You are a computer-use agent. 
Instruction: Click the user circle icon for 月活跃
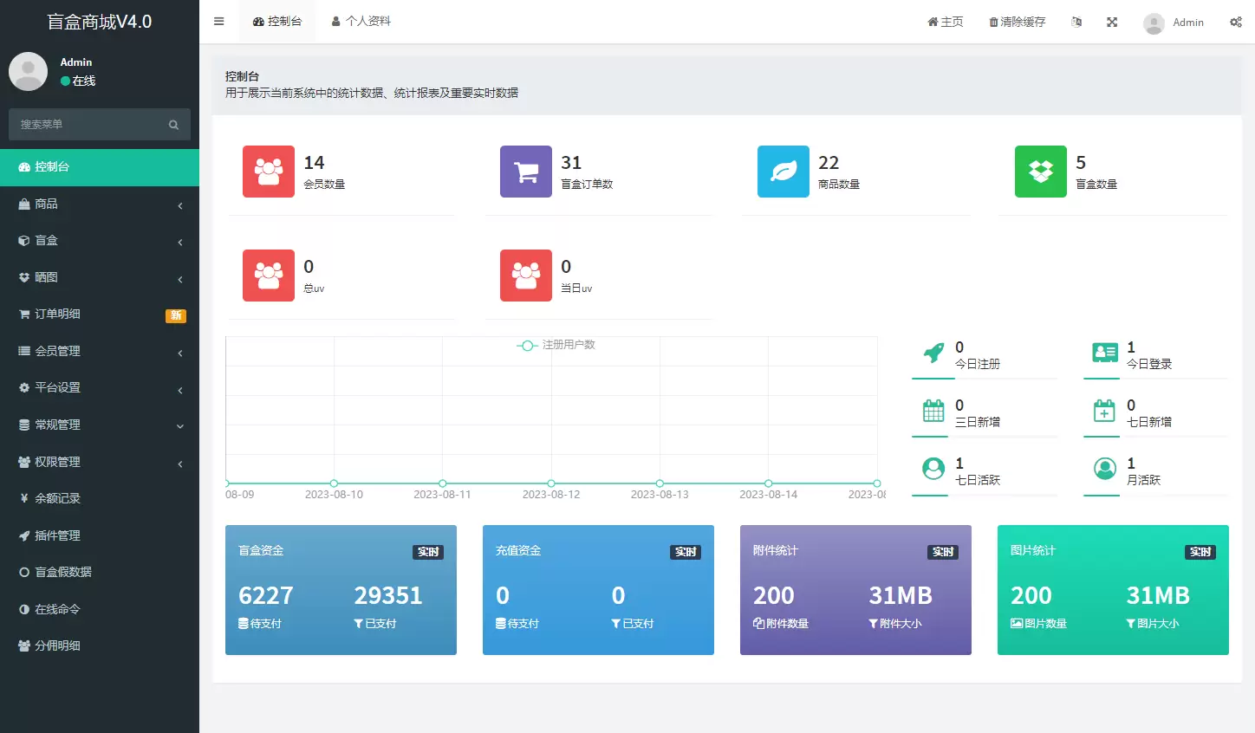[1105, 469]
